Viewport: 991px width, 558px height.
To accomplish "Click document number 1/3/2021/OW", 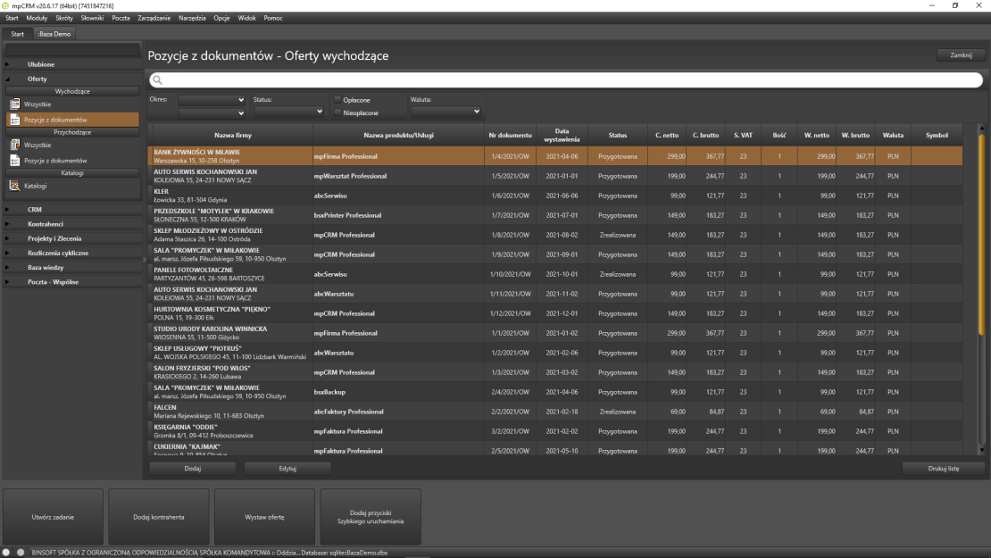I will 510,373.
